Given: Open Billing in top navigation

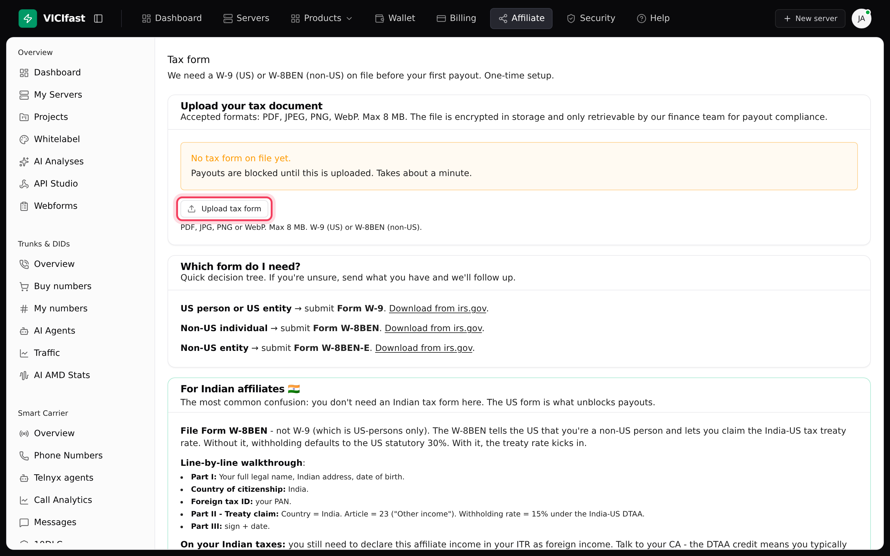Looking at the screenshot, I should coord(456,19).
